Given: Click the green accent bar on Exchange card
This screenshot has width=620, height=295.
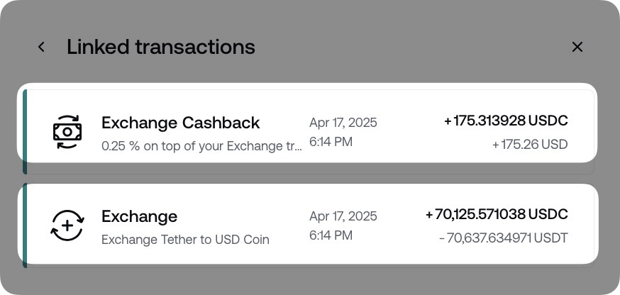Looking at the screenshot, I should (x=25, y=225).
